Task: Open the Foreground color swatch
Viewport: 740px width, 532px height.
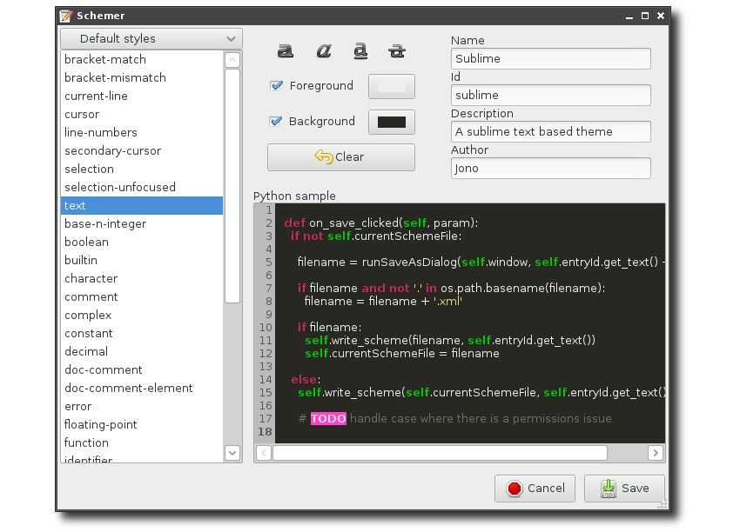Action: (x=391, y=86)
